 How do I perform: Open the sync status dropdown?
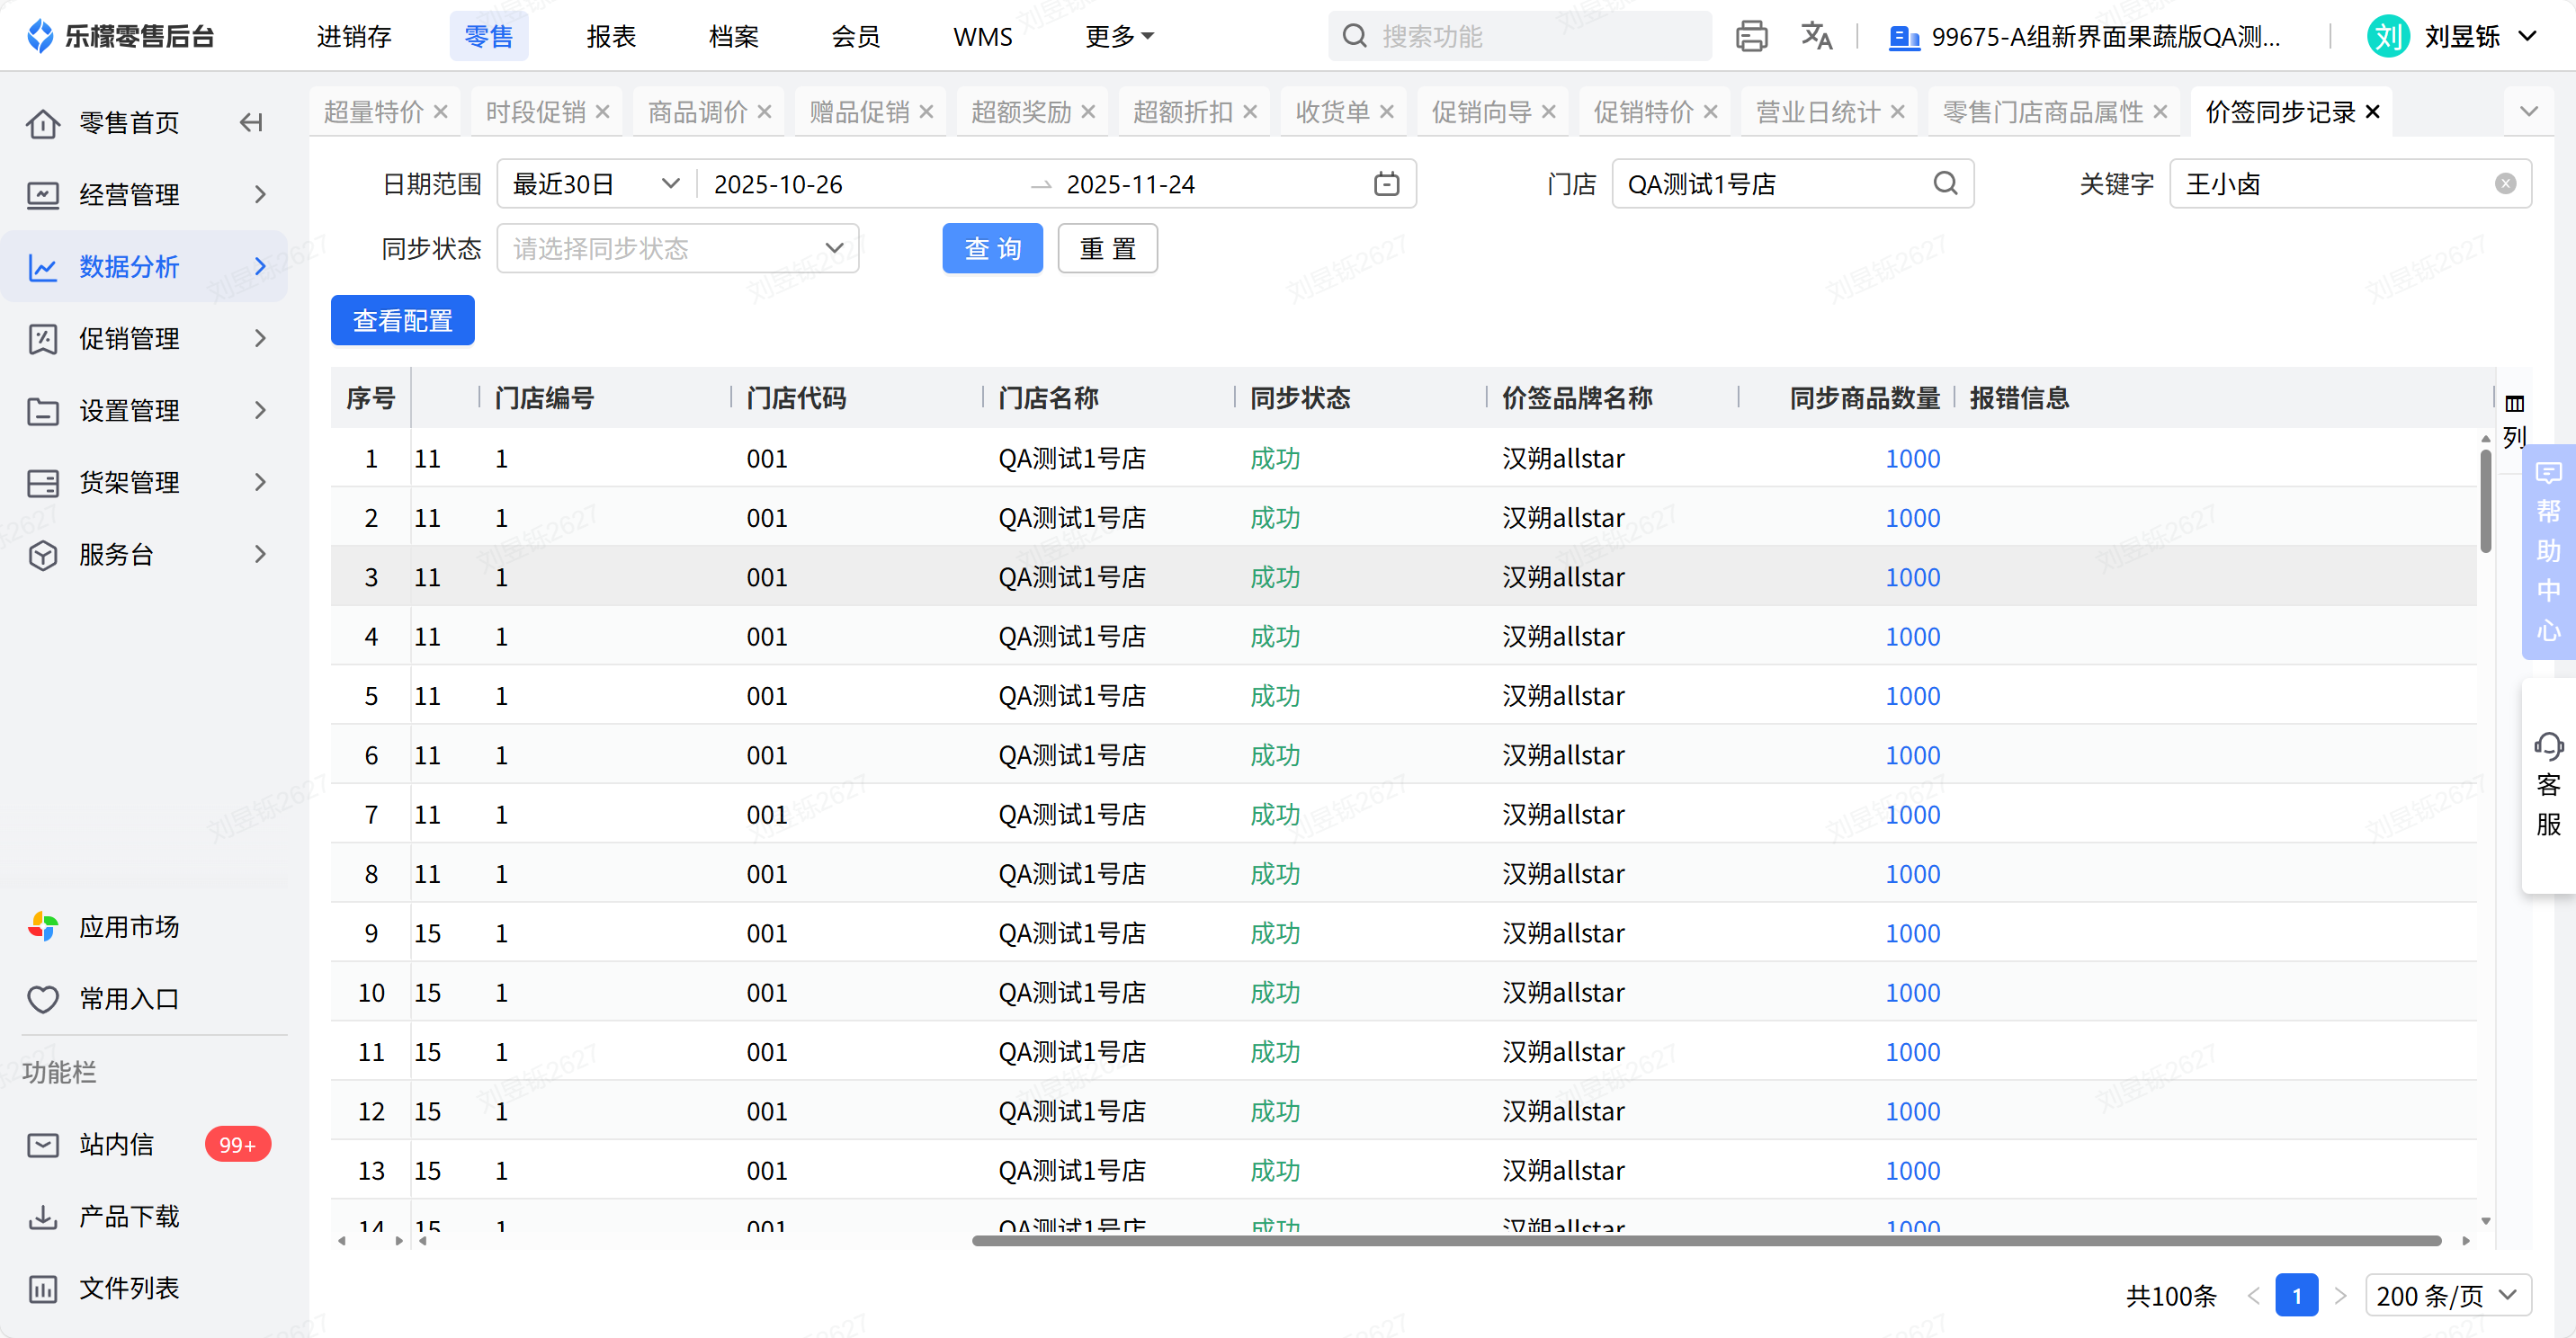[x=678, y=248]
